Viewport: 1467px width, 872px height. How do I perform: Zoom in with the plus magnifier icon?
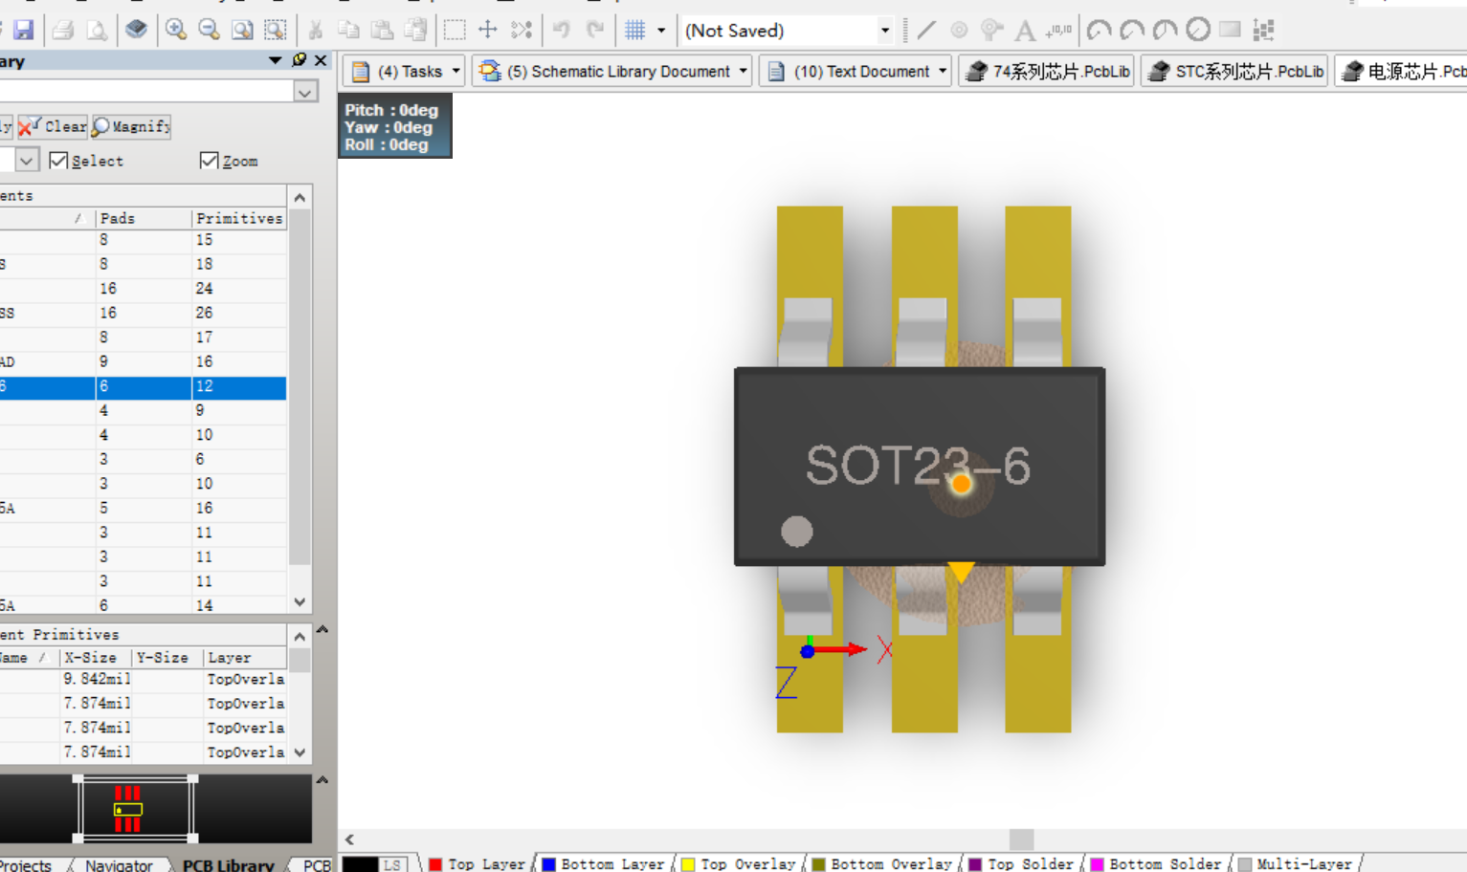pos(176,30)
